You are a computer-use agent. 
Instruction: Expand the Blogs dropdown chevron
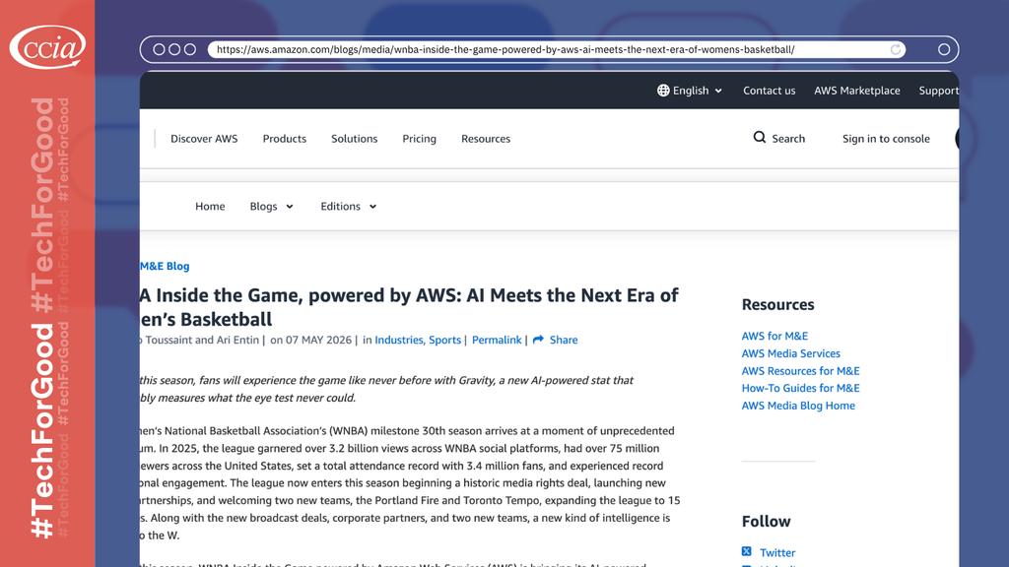pos(290,207)
